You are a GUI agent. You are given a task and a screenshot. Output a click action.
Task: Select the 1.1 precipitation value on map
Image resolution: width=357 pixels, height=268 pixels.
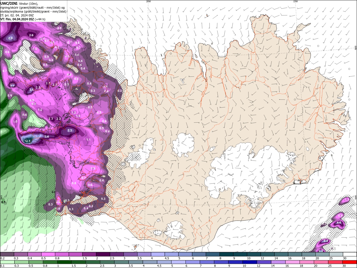pyautogui.click(x=88, y=140)
